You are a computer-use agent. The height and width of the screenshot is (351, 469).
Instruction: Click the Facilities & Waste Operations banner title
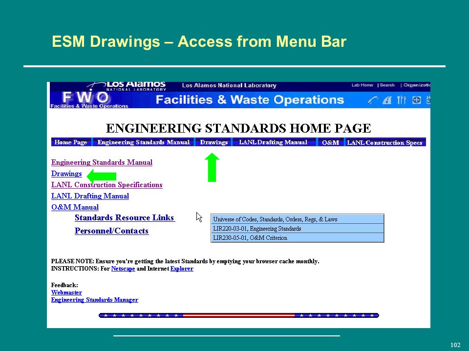click(x=250, y=99)
